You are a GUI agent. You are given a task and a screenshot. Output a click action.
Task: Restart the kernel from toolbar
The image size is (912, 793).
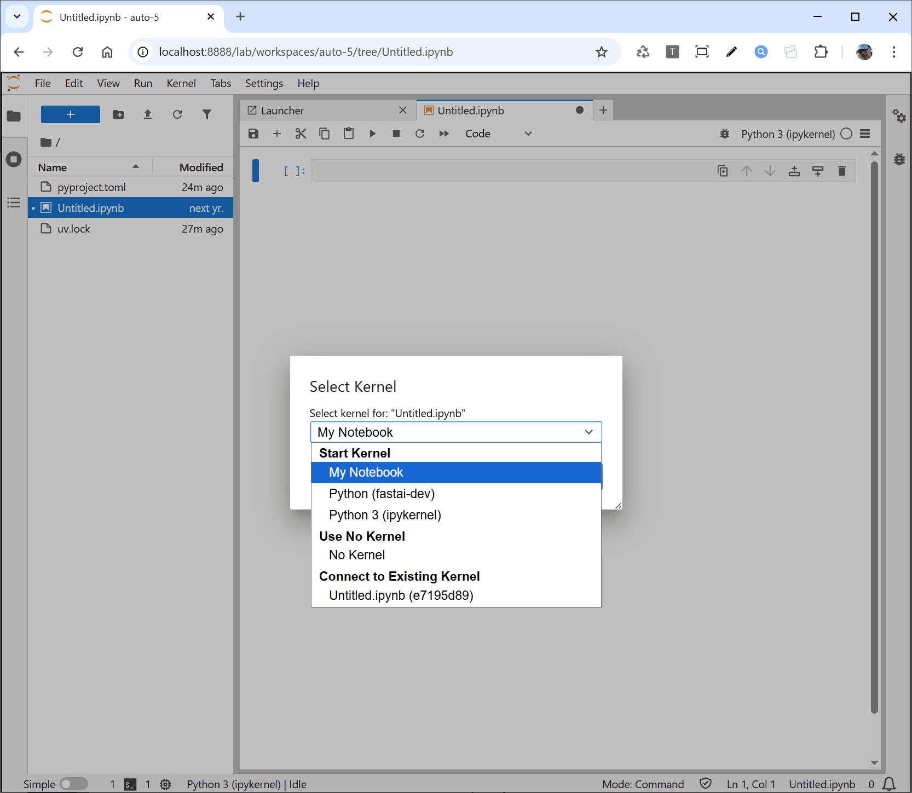tap(420, 134)
